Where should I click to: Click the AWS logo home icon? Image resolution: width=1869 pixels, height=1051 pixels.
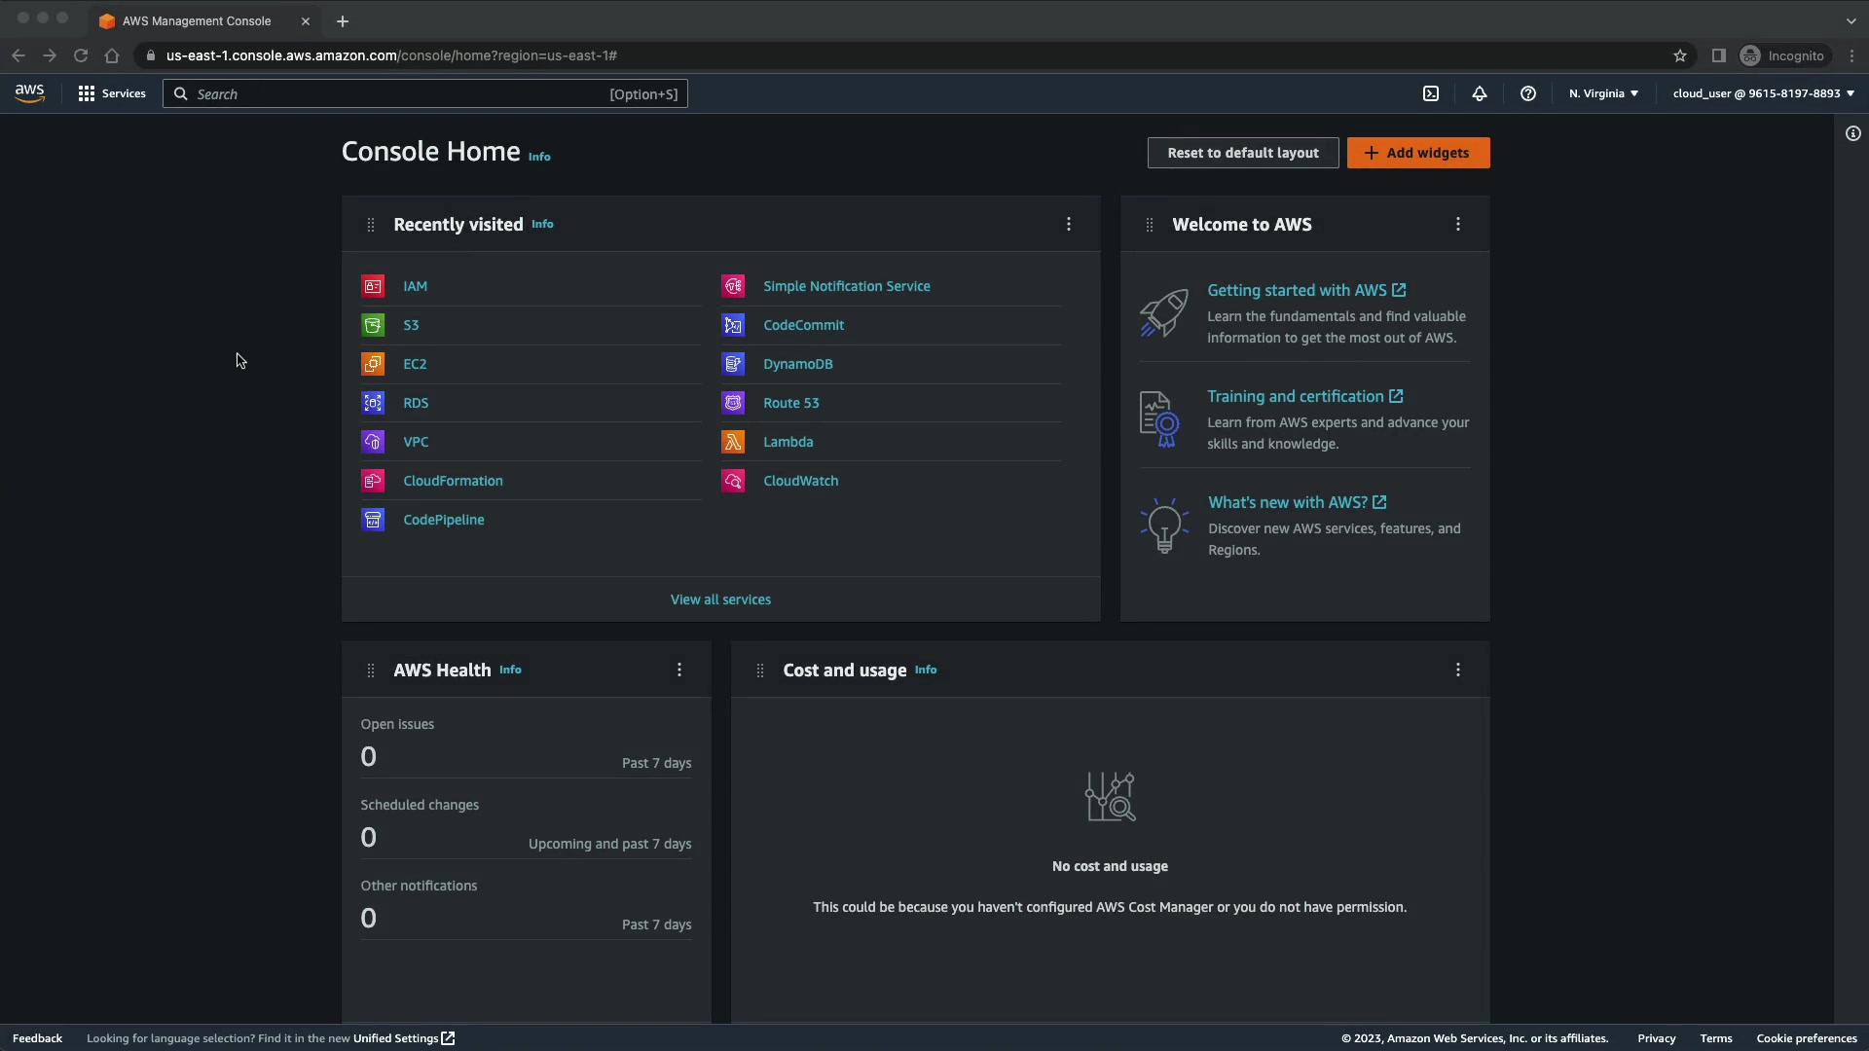(30, 93)
